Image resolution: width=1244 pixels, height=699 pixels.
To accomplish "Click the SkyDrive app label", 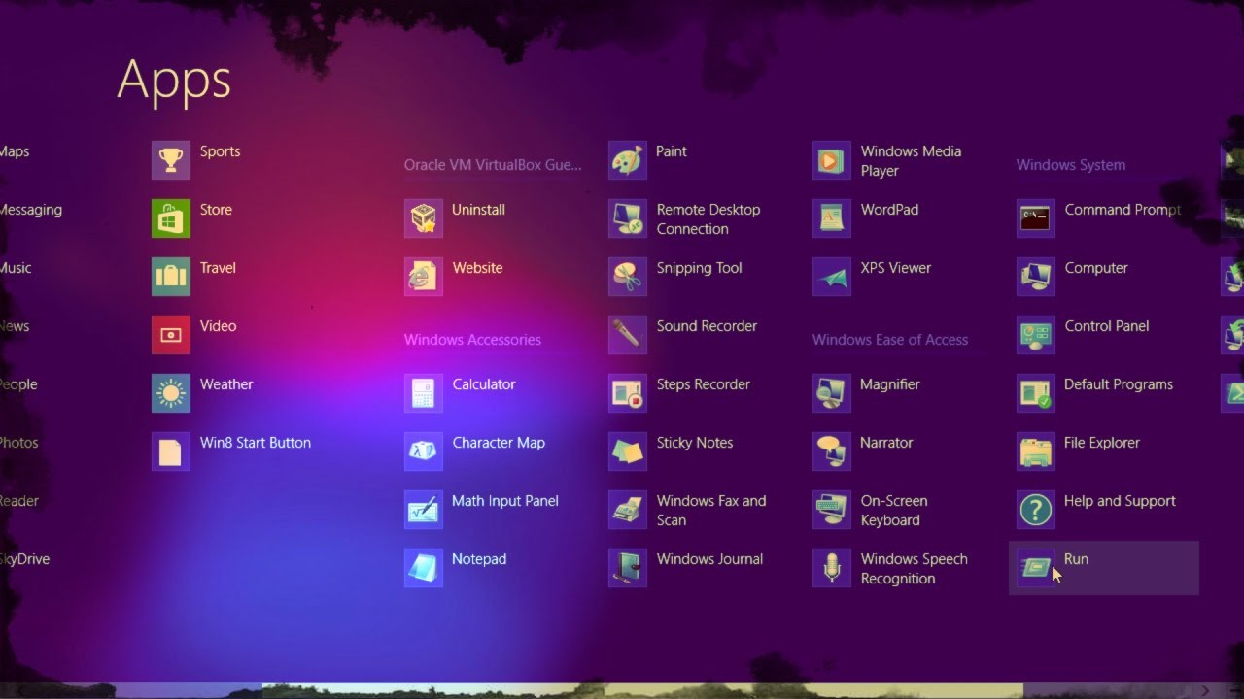I will coord(24,559).
